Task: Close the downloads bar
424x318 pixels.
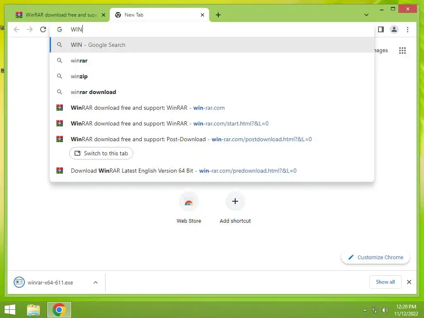Action: [409, 282]
